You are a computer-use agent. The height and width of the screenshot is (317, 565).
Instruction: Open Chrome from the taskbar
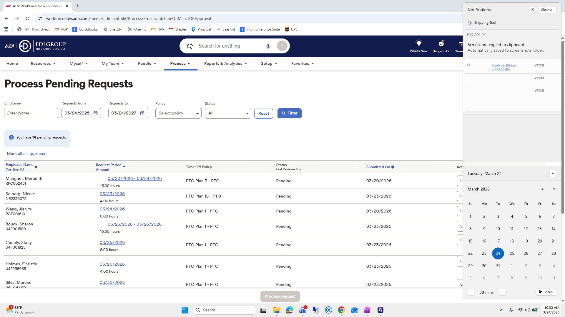(341, 310)
